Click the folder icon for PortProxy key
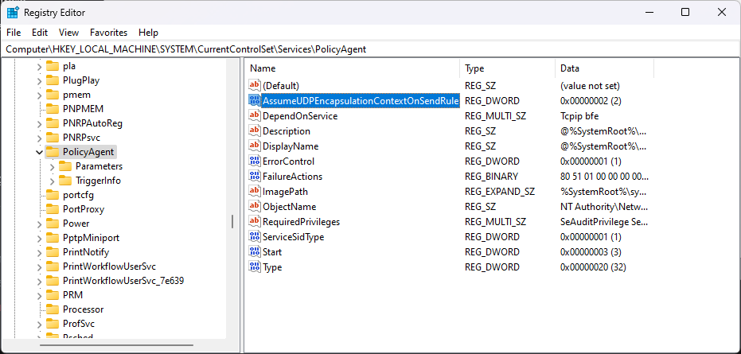This screenshot has height=354, width=741. coord(53,209)
